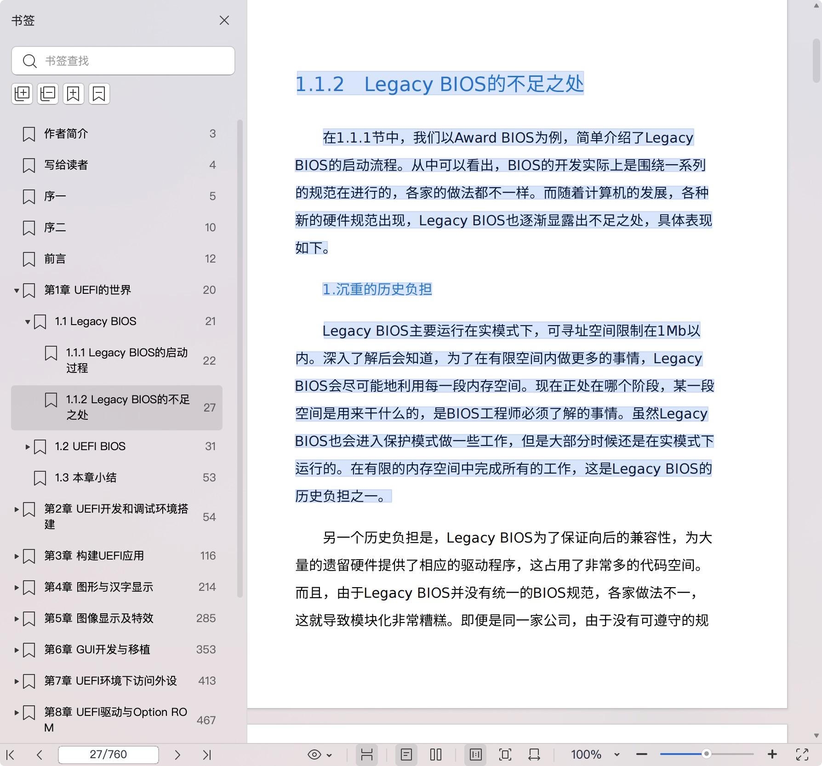Go to the 前言 bookmark
822x766 pixels.
pos(117,259)
